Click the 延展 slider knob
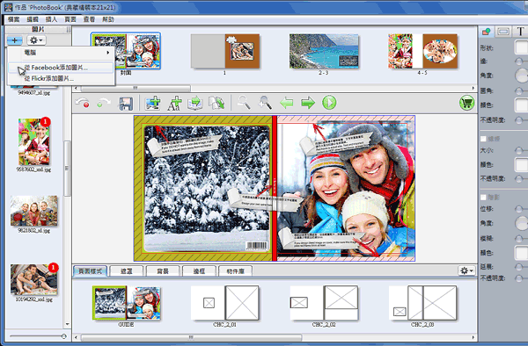 point(519,267)
